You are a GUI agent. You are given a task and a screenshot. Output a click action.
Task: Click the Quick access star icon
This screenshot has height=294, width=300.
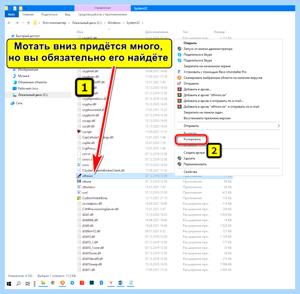click(x=13, y=36)
